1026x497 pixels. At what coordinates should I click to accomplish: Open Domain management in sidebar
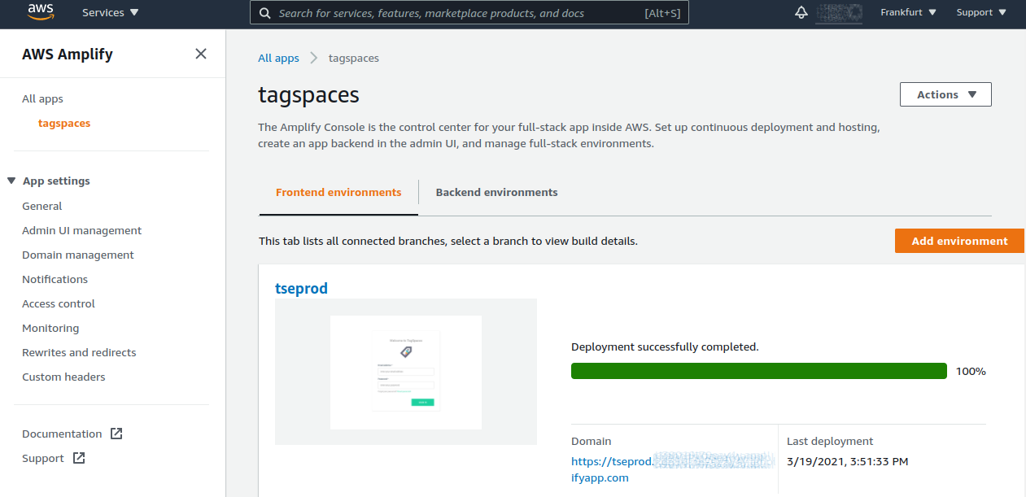point(78,255)
